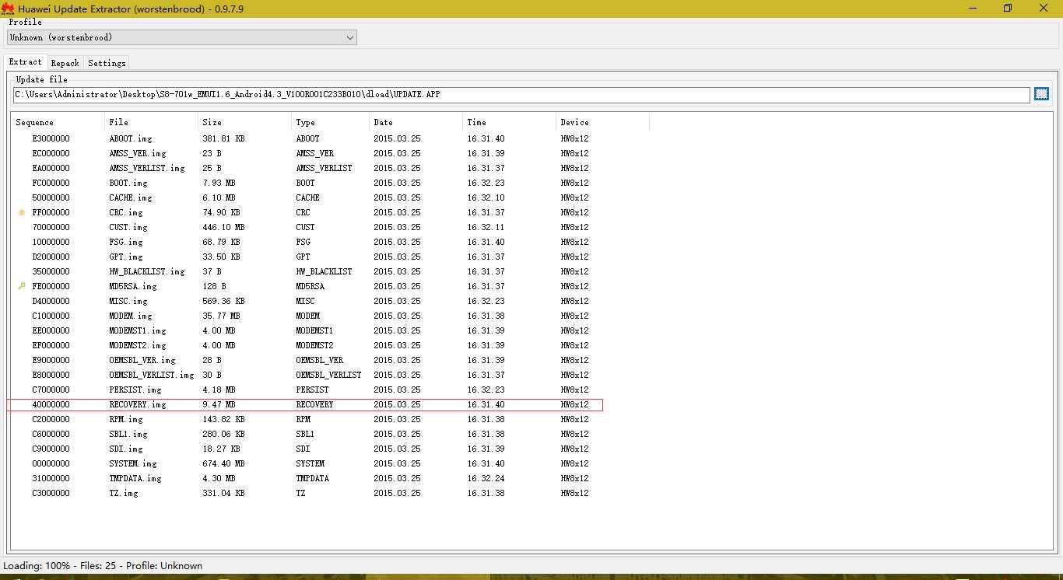Click the 16.32.24 time cell
Screen dimensions: 1063x580
pos(486,478)
